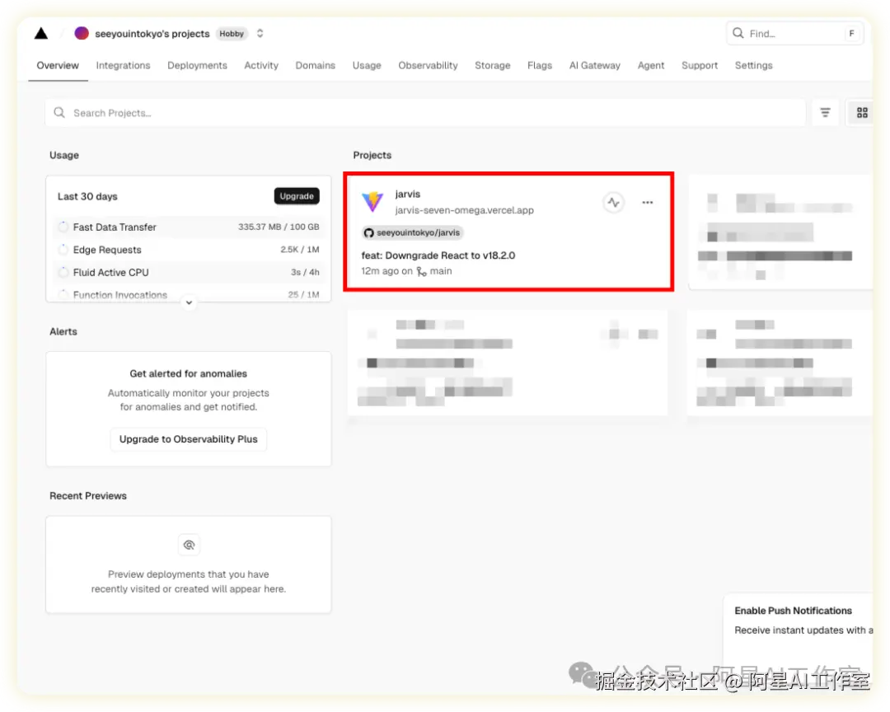
Task: Click Upgrade to Observability Plus
Action: click(x=189, y=439)
